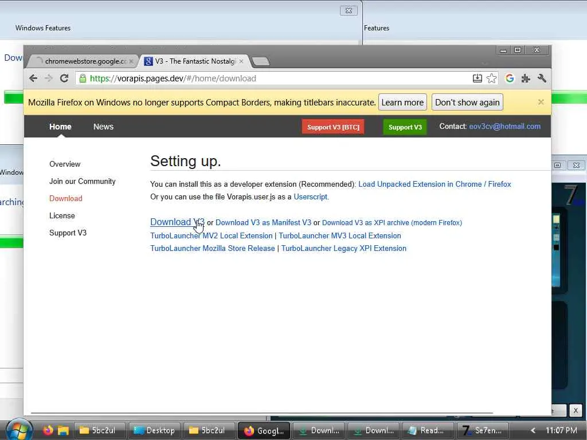Open the puzzle-piece extensions icon
The height and width of the screenshot is (440, 587).
pos(526,78)
